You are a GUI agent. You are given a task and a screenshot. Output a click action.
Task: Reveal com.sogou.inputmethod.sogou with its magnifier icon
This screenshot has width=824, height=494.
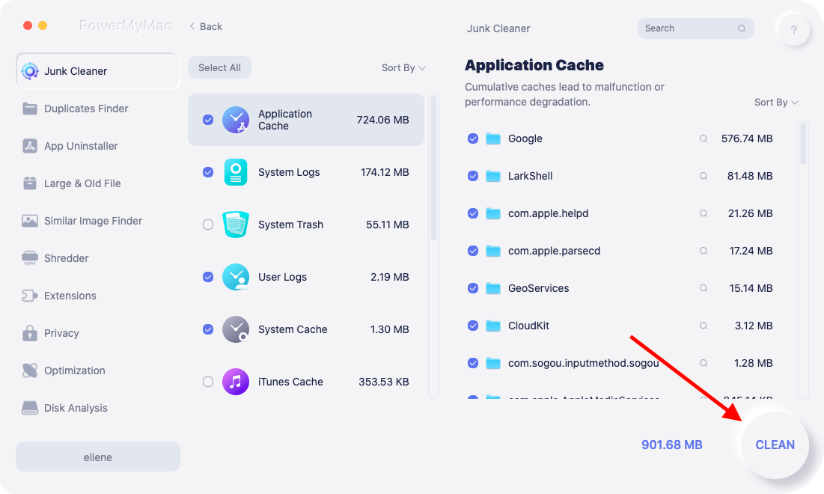(704, 363)
